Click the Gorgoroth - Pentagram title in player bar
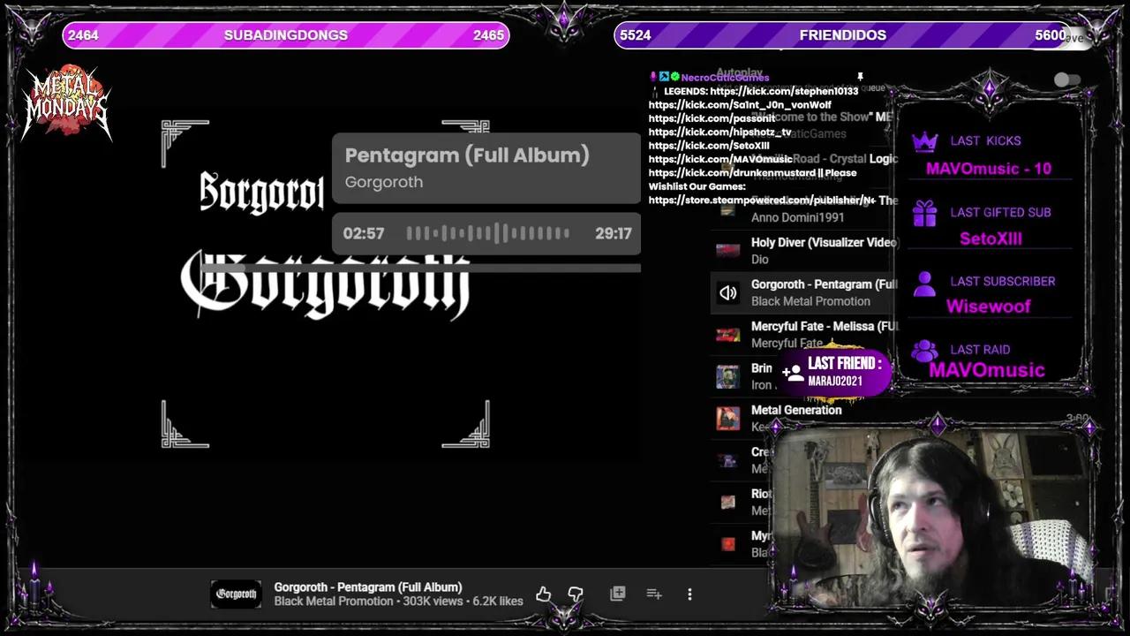 pyautogui.click(x=368, y=587)
